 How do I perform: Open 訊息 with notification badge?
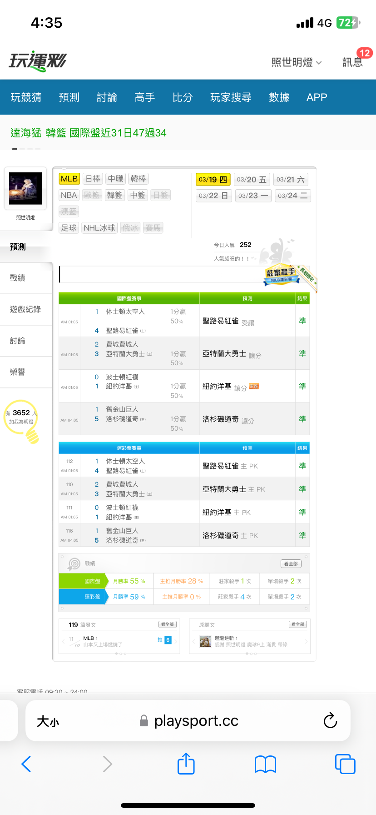click(x=353, y=62)
